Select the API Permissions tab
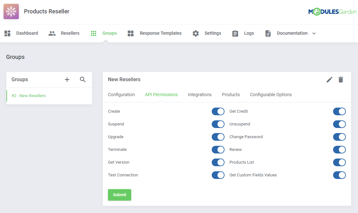The width and height of the screenshot is (358, 213). pos(161,95)
